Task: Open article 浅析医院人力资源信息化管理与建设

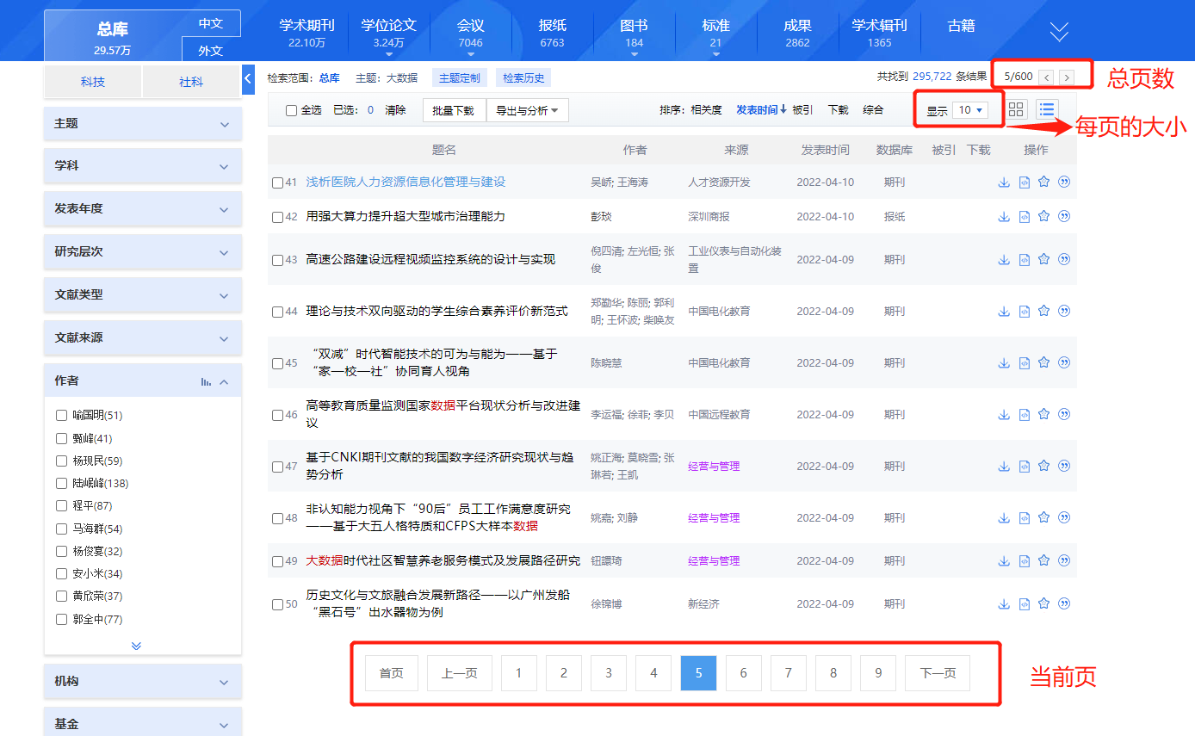Action: [406, 182]
